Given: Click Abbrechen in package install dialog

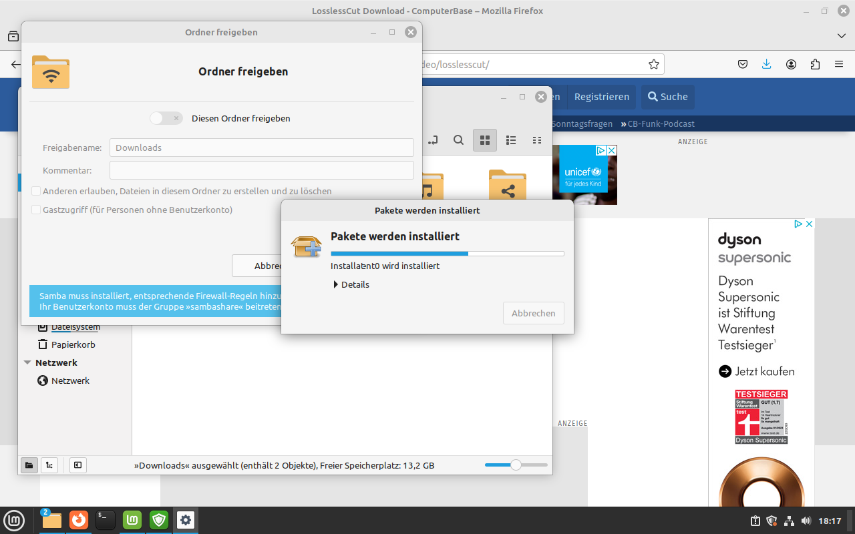Looking at the screenshot, I should (x=534, y=313).
